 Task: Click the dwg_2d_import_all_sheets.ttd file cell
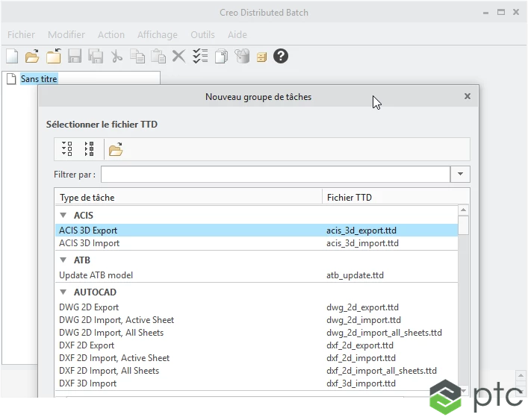click(384, 333)
